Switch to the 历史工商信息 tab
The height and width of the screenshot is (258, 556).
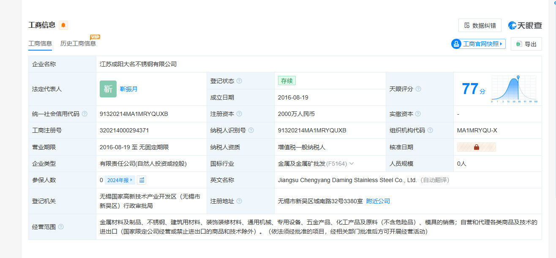point(78,43)
